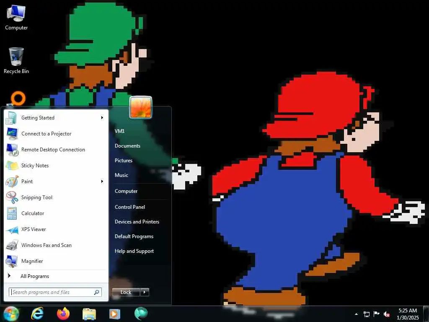Click the Windows Start orb
The height and width of the screenshot is (322, 429).
[11, 314]
